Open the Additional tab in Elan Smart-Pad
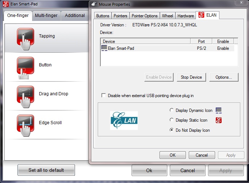This screenshot has height=183, width=249. (75, 16)
